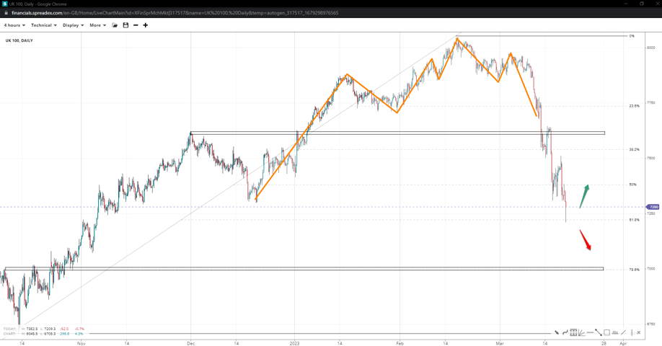Screen dimensions: 662x346
Task: Select the rectangle drawing tool
Action: click(606, 332)
